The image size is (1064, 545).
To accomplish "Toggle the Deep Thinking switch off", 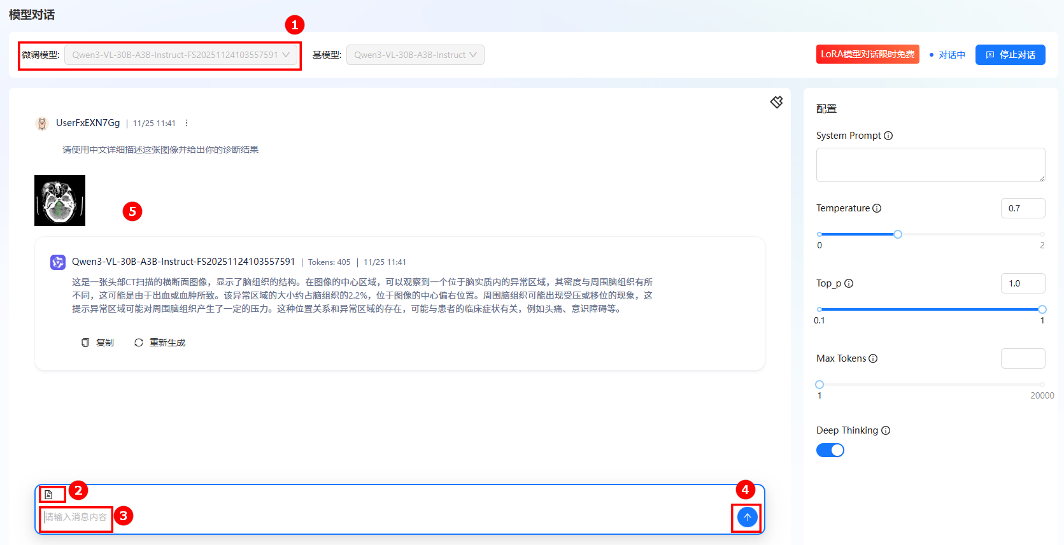I will click(x=830, y=450).
